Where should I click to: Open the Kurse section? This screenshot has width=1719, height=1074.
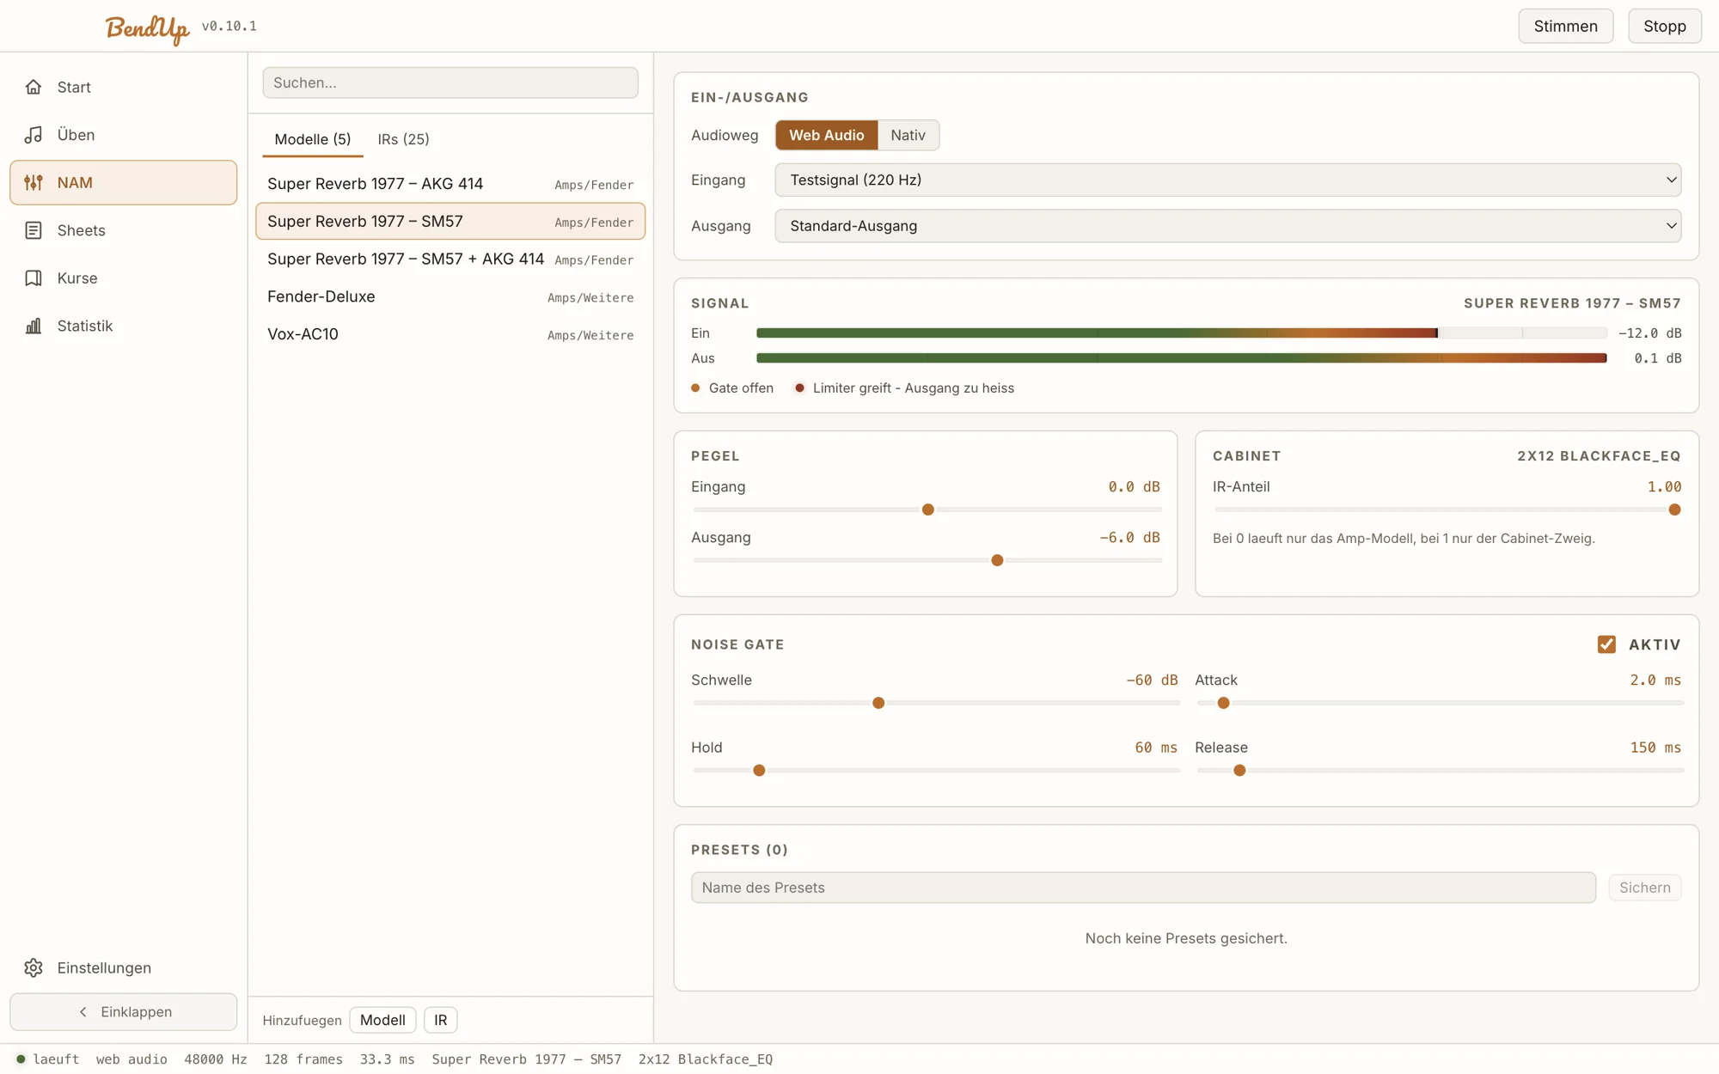(x=123, y=278)
